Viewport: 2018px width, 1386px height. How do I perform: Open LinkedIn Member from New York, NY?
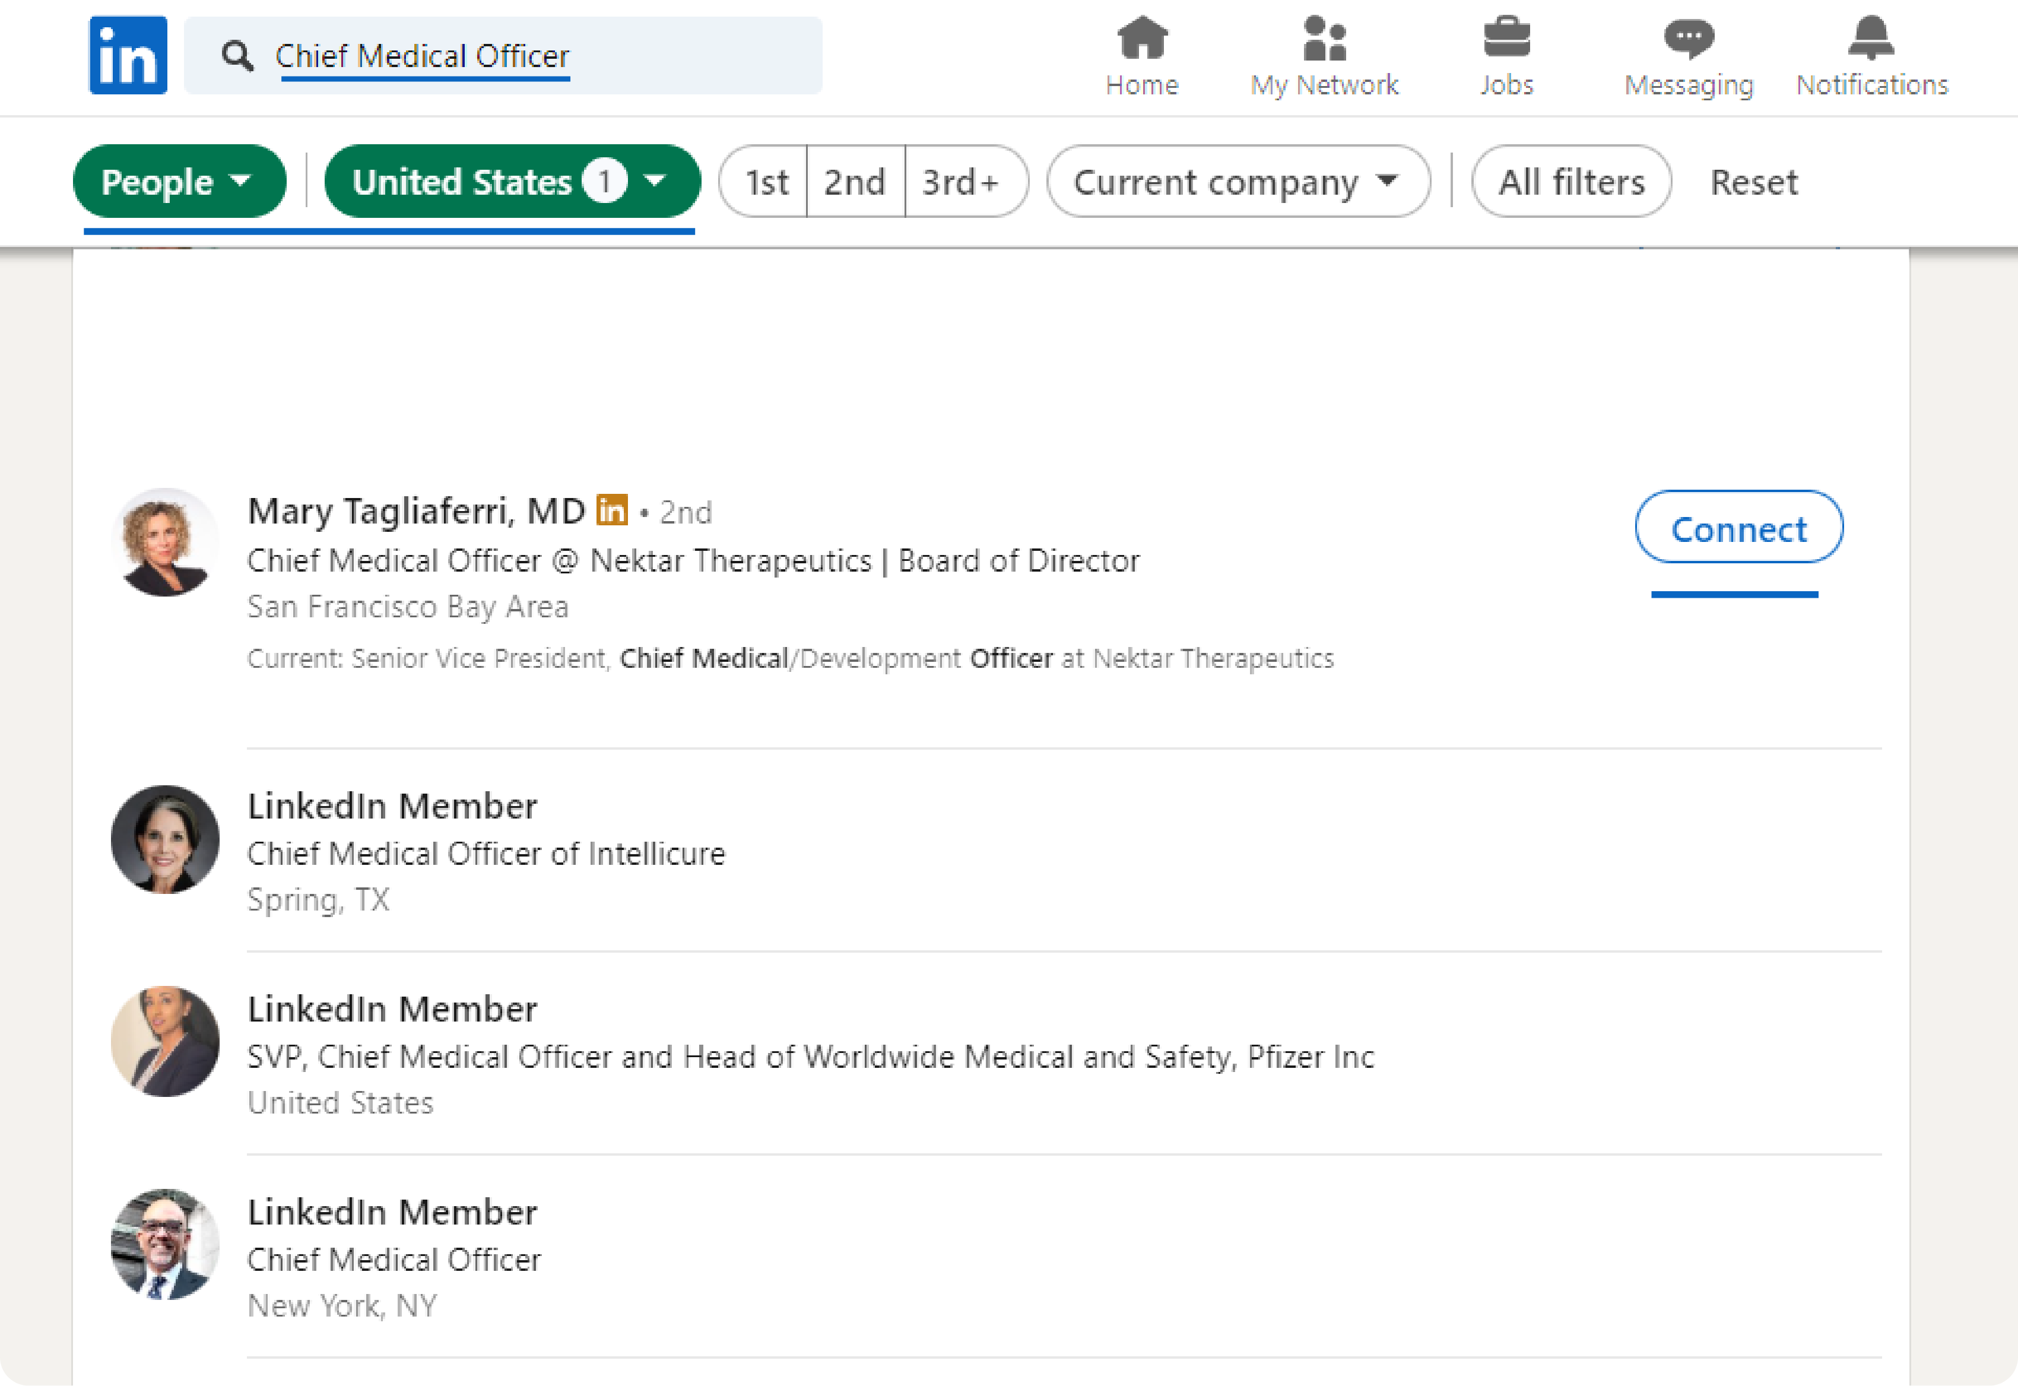392,1212
